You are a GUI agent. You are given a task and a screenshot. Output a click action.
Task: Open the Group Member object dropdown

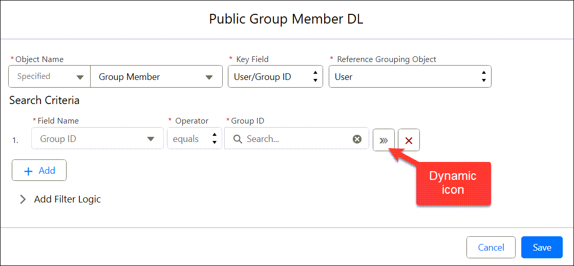click(x=156, y=76)
